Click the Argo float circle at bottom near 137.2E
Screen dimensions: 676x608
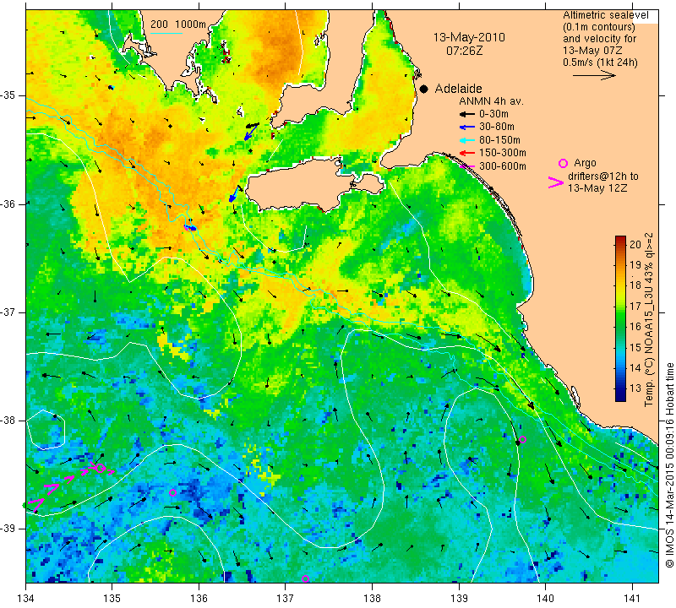[305, 578]
